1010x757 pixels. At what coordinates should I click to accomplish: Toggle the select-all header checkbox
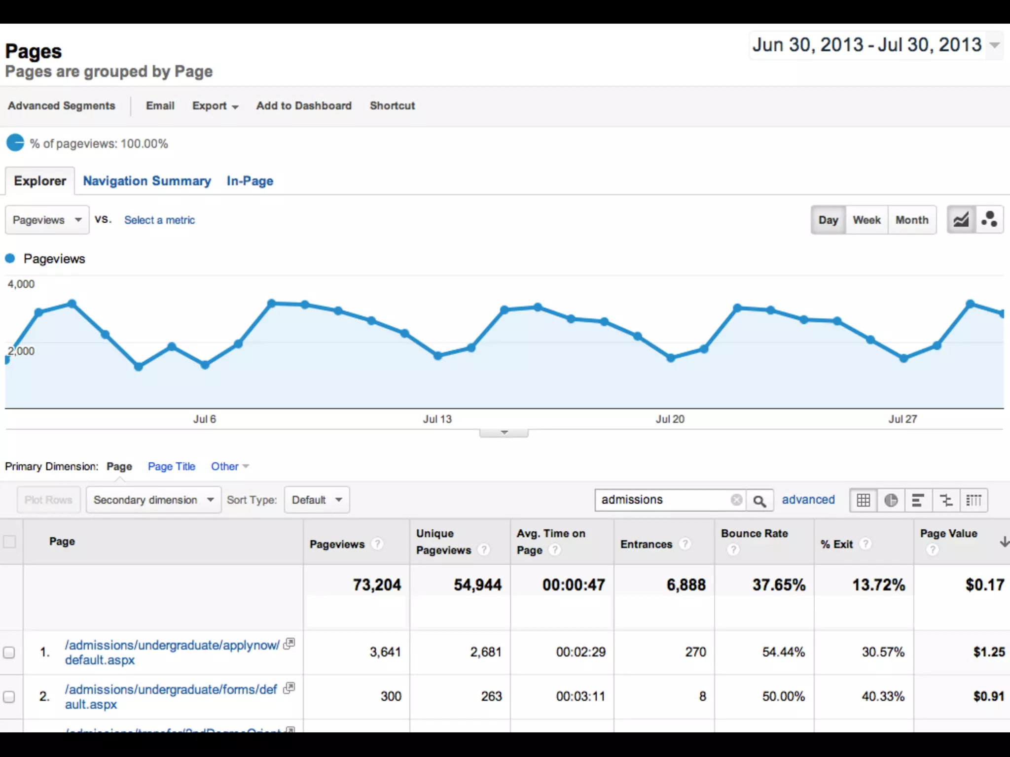pos(9,542)
